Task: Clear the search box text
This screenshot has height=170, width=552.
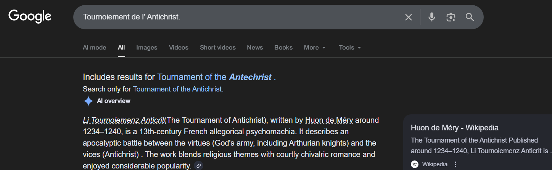Action: [408, 17]
